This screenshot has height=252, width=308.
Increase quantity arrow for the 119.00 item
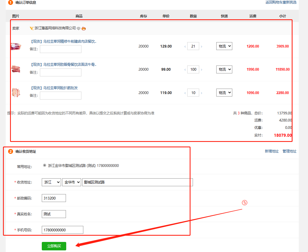(x=201, y=93)
